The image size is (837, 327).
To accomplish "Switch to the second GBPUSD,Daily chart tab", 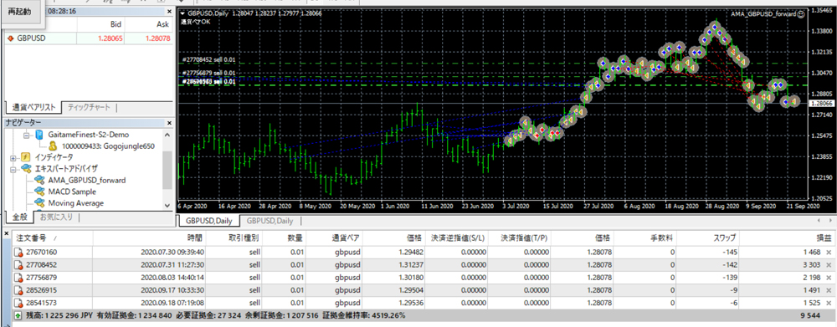I will pos(270,221).
